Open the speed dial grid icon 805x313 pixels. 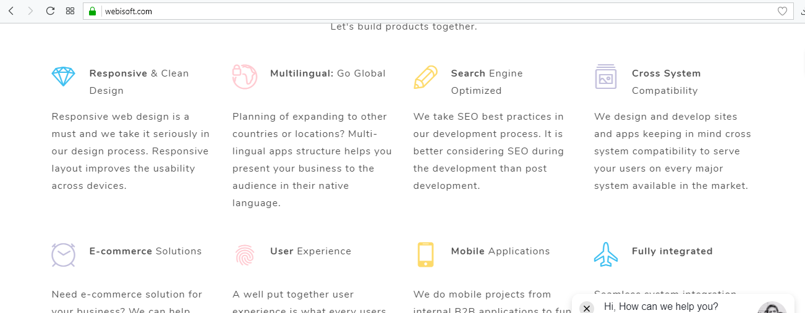(x=70, y=11)
